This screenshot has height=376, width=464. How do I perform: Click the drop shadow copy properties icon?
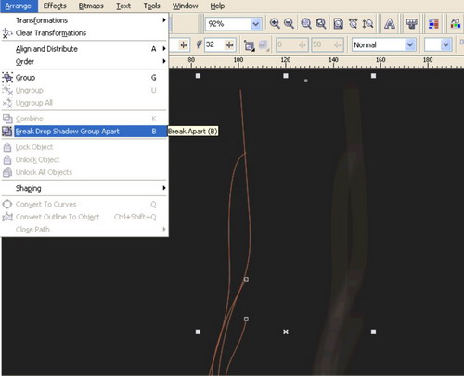[x=249, y=45]
